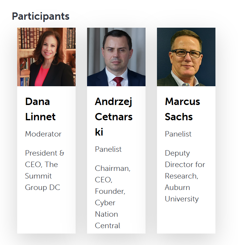This screenshot has height=245, width=238.
Task: Click the Auburn University text
Action: tap(182, 193)
